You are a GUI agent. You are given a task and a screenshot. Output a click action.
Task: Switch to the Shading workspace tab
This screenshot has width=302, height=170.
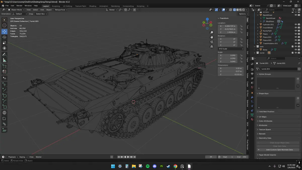pos(93,6)
